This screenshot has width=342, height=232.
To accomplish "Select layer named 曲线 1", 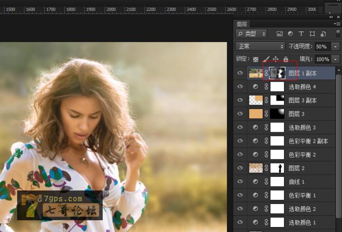I will [x=296, y=182].
